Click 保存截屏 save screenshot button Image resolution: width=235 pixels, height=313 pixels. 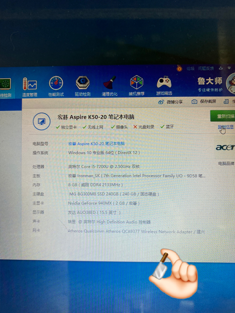pyautogui.click(x=204, y=101)
